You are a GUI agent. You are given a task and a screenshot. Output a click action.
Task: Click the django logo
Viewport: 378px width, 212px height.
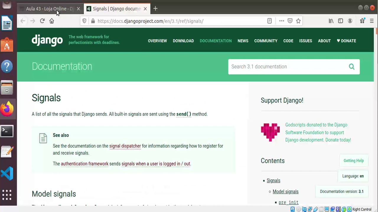pyautogui.click(x=47, y=40)
